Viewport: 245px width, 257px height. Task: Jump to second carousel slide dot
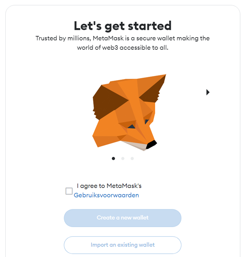[x=123, y=158]
